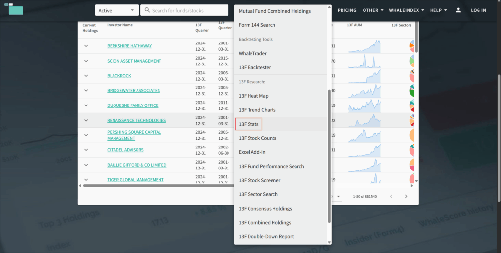Open Berkshire Hathaway 13F sector pie chart
Image resolution: width=501 pixels, height=253 pixels.
click(412, 46)
